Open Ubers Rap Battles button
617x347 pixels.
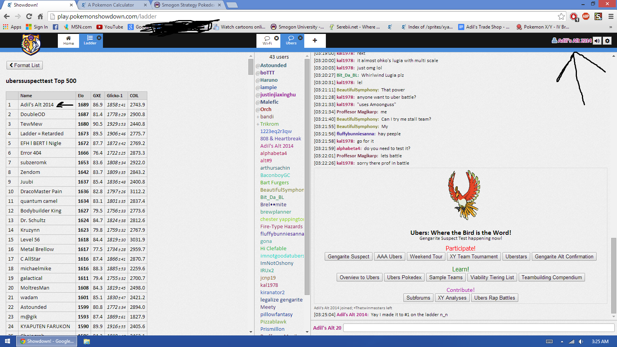(495, 298)
